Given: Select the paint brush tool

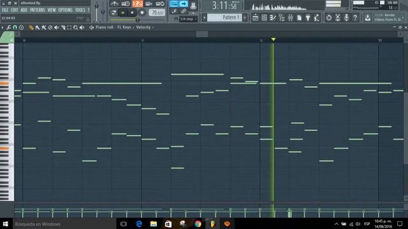Looking at the screenshot, I should [38, 27].
